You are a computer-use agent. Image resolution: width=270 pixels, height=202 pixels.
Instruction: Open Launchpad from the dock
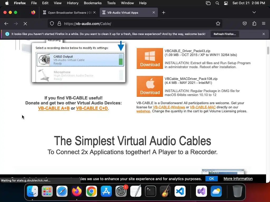click(47, 191)
